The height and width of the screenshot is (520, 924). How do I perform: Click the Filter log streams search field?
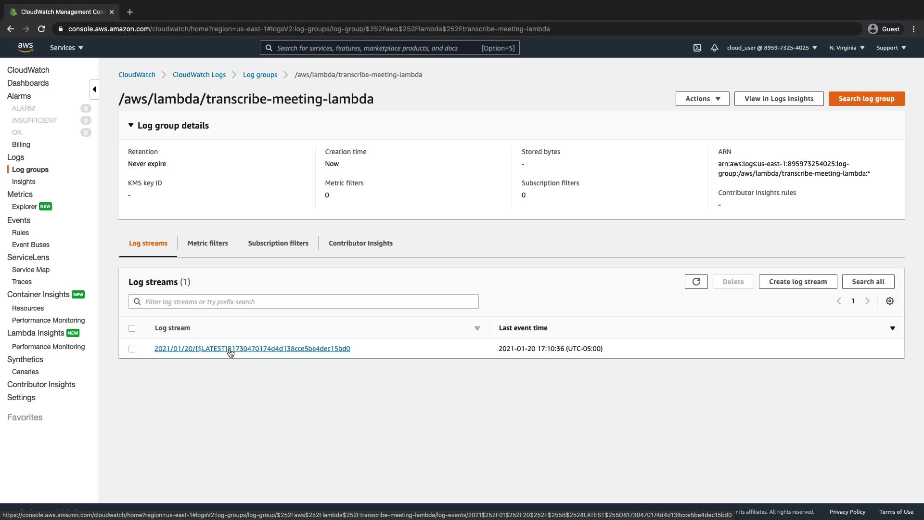308,302
